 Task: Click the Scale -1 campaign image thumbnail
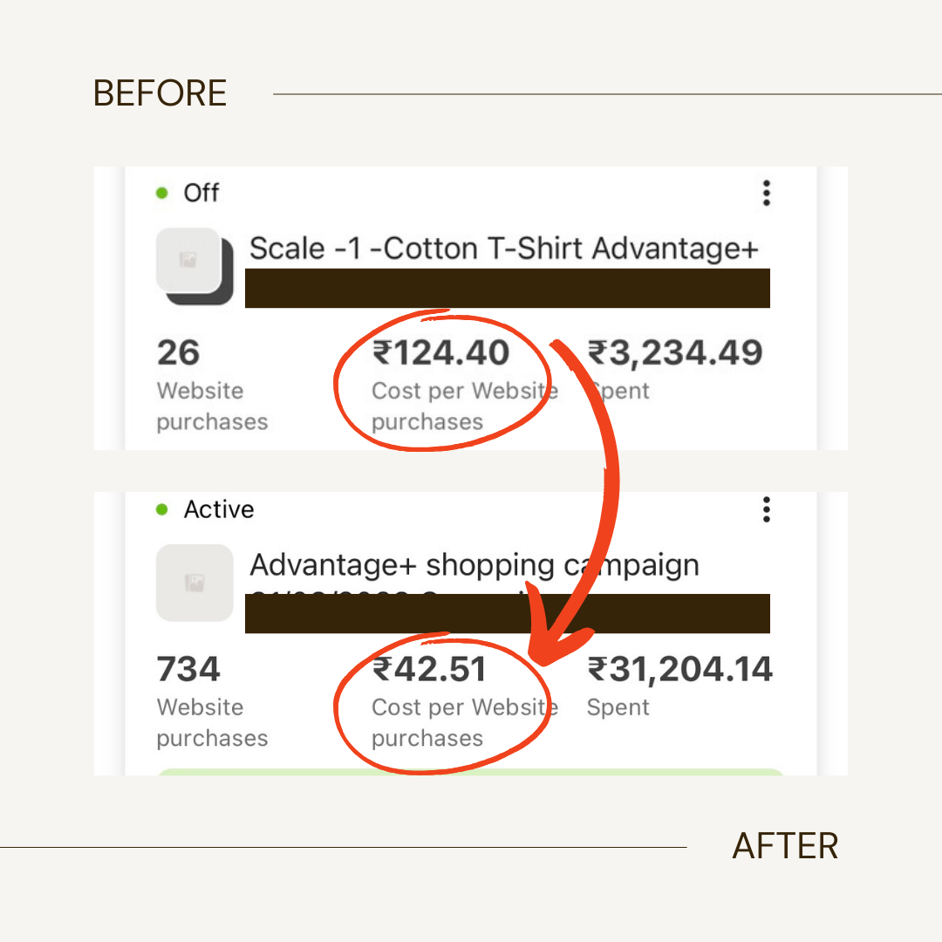coord(189,261)
